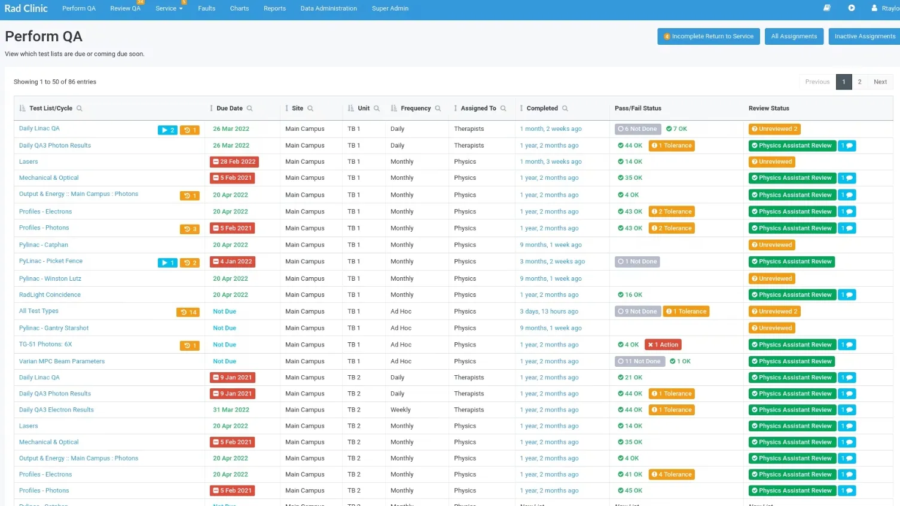900x506 pixels.
Task: Click the overdue '28 Feb 2022' due date badge
Action: click(x=234, y=161)
